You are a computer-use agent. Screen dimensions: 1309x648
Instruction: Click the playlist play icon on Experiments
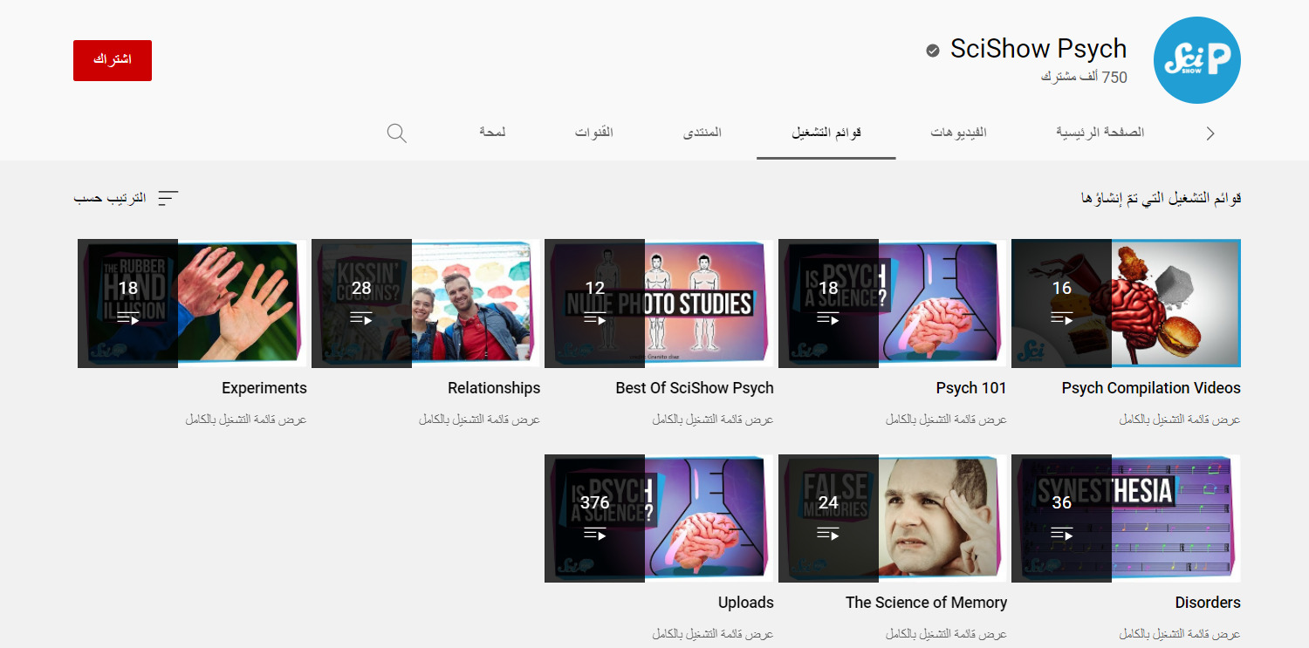(131, 319)
